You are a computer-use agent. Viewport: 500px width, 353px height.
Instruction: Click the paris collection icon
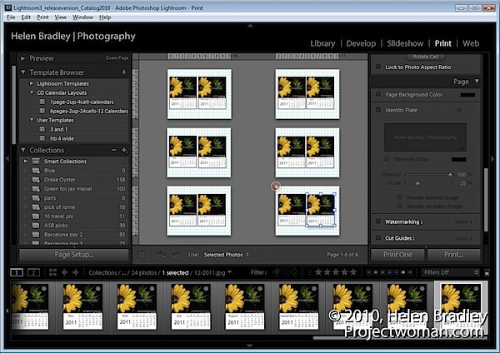[x=36, y=198]
